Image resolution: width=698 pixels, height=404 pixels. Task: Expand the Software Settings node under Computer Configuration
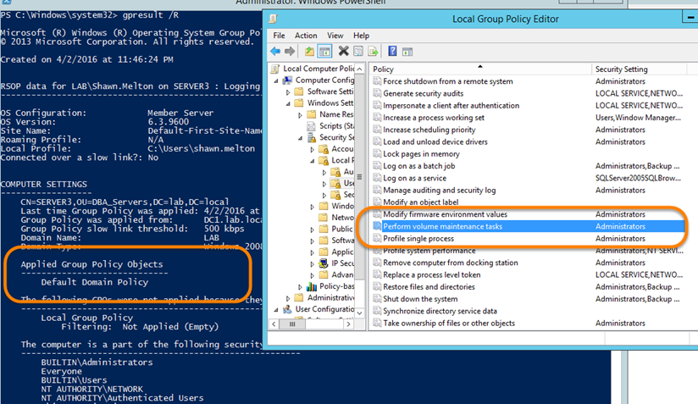pos(288,92)
